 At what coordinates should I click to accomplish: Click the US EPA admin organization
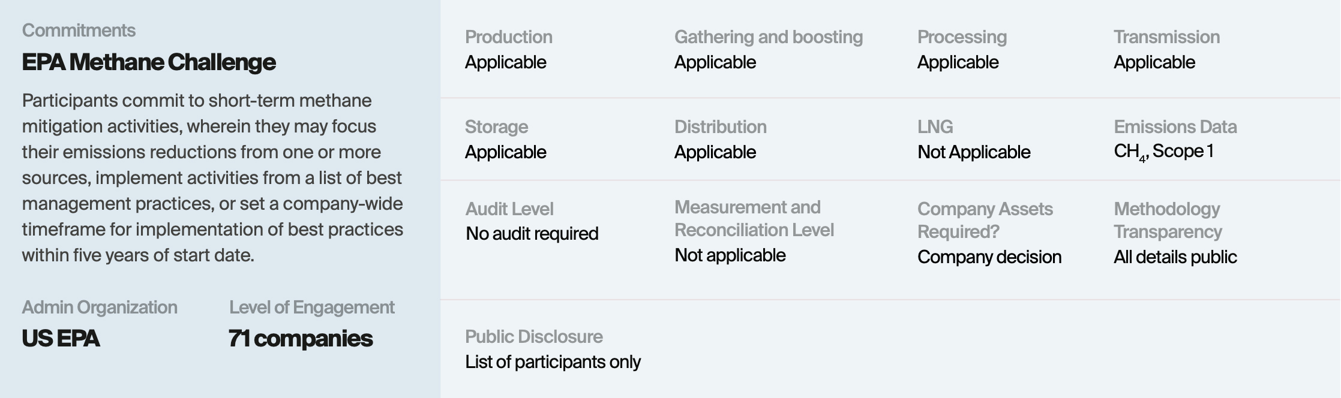click(61, 339)
